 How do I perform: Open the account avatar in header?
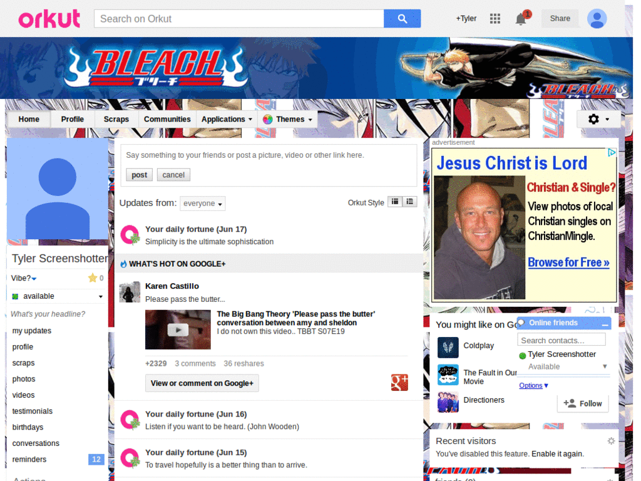pyautogui.click(x=597, y=18)
